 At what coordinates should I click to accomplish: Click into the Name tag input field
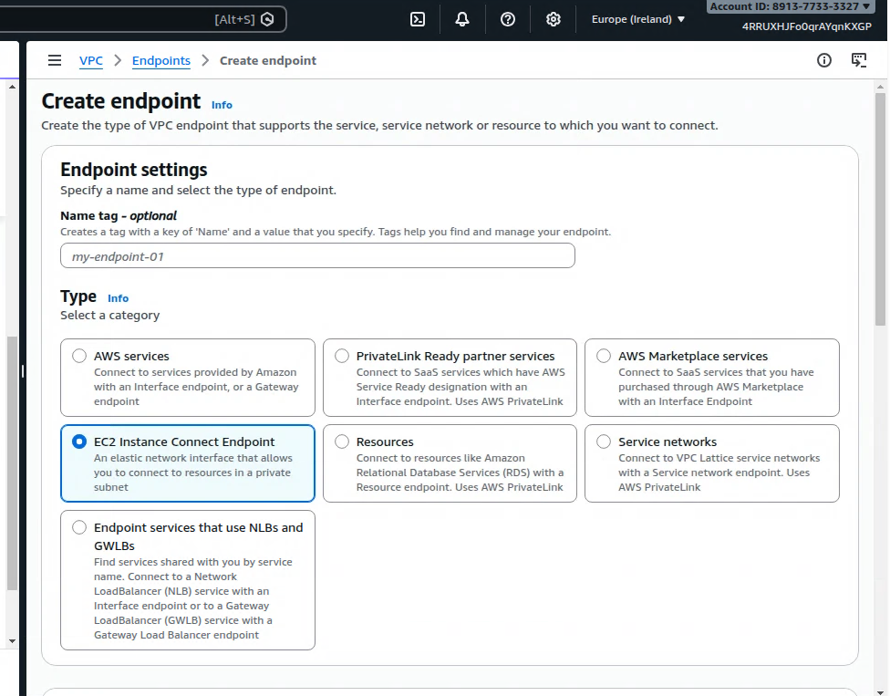click(317, 256)
